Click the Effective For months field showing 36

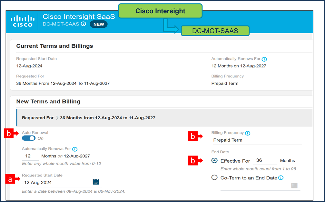[265, 160]
